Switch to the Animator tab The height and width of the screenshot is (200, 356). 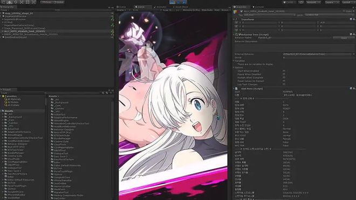click(x=161, y=7)
